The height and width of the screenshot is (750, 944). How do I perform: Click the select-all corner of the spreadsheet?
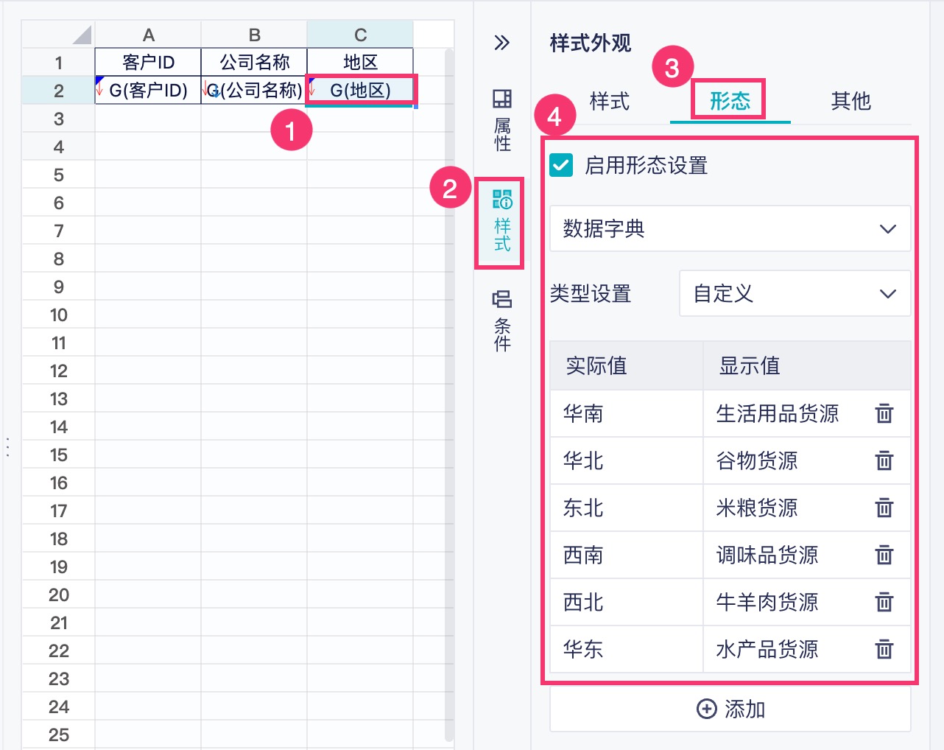[81, 35]
